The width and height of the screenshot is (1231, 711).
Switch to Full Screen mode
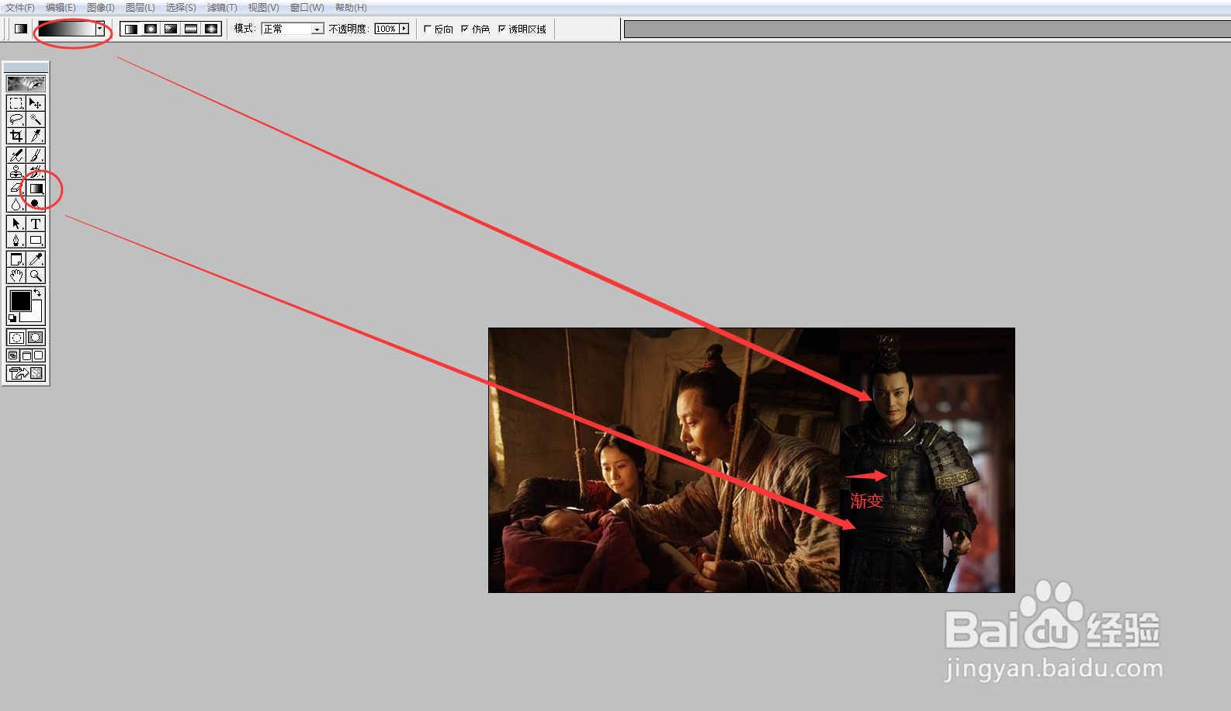(x=39, y=355)
